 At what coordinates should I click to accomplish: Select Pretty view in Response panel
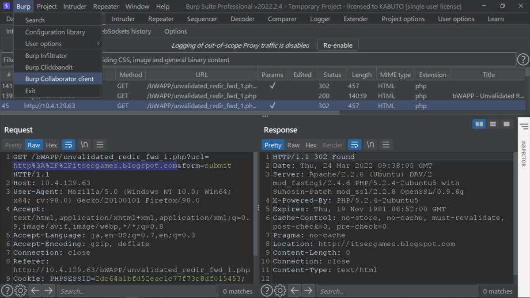[x=273, y=145]
